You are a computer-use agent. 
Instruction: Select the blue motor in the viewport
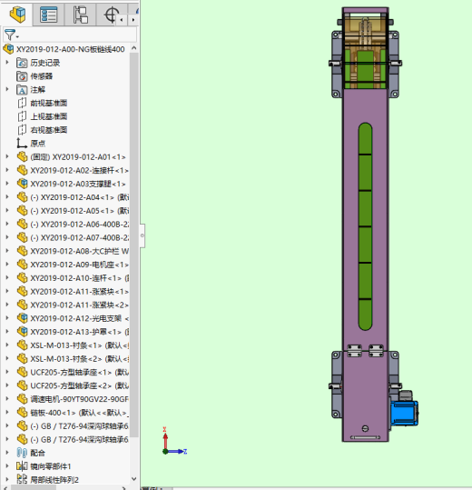tap(404, 413)
